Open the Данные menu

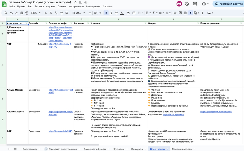[x=62, y=6]
